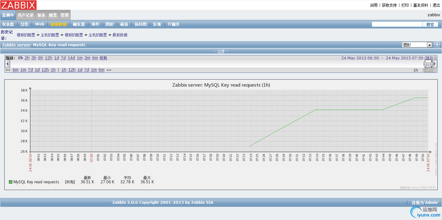Click the 打印 print link
Viewport: 442px width, 220px height.
point(405,5)
